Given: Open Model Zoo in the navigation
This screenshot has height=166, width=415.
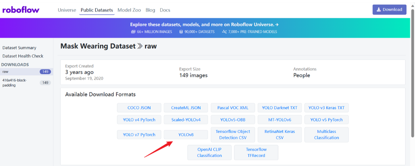Looking at the screenshot, I should (x=129, y=10).
